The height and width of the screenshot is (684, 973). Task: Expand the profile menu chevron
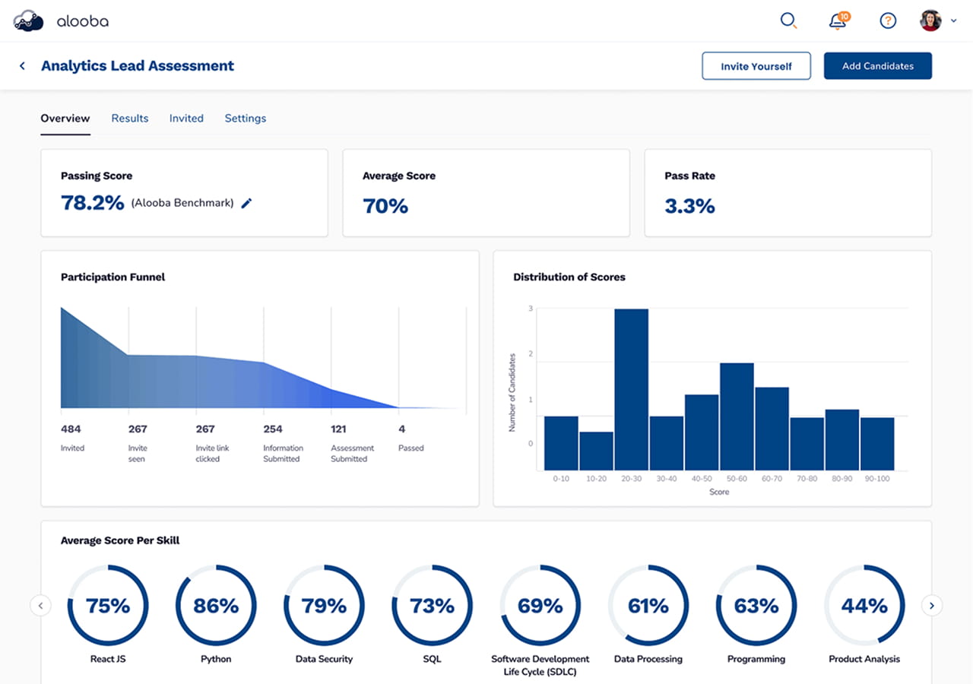tap(954, 21)
